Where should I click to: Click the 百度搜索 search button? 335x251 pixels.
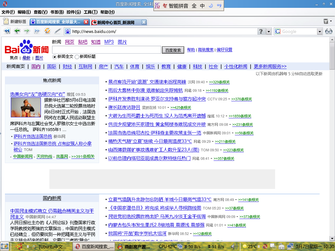tap(173, 50)
